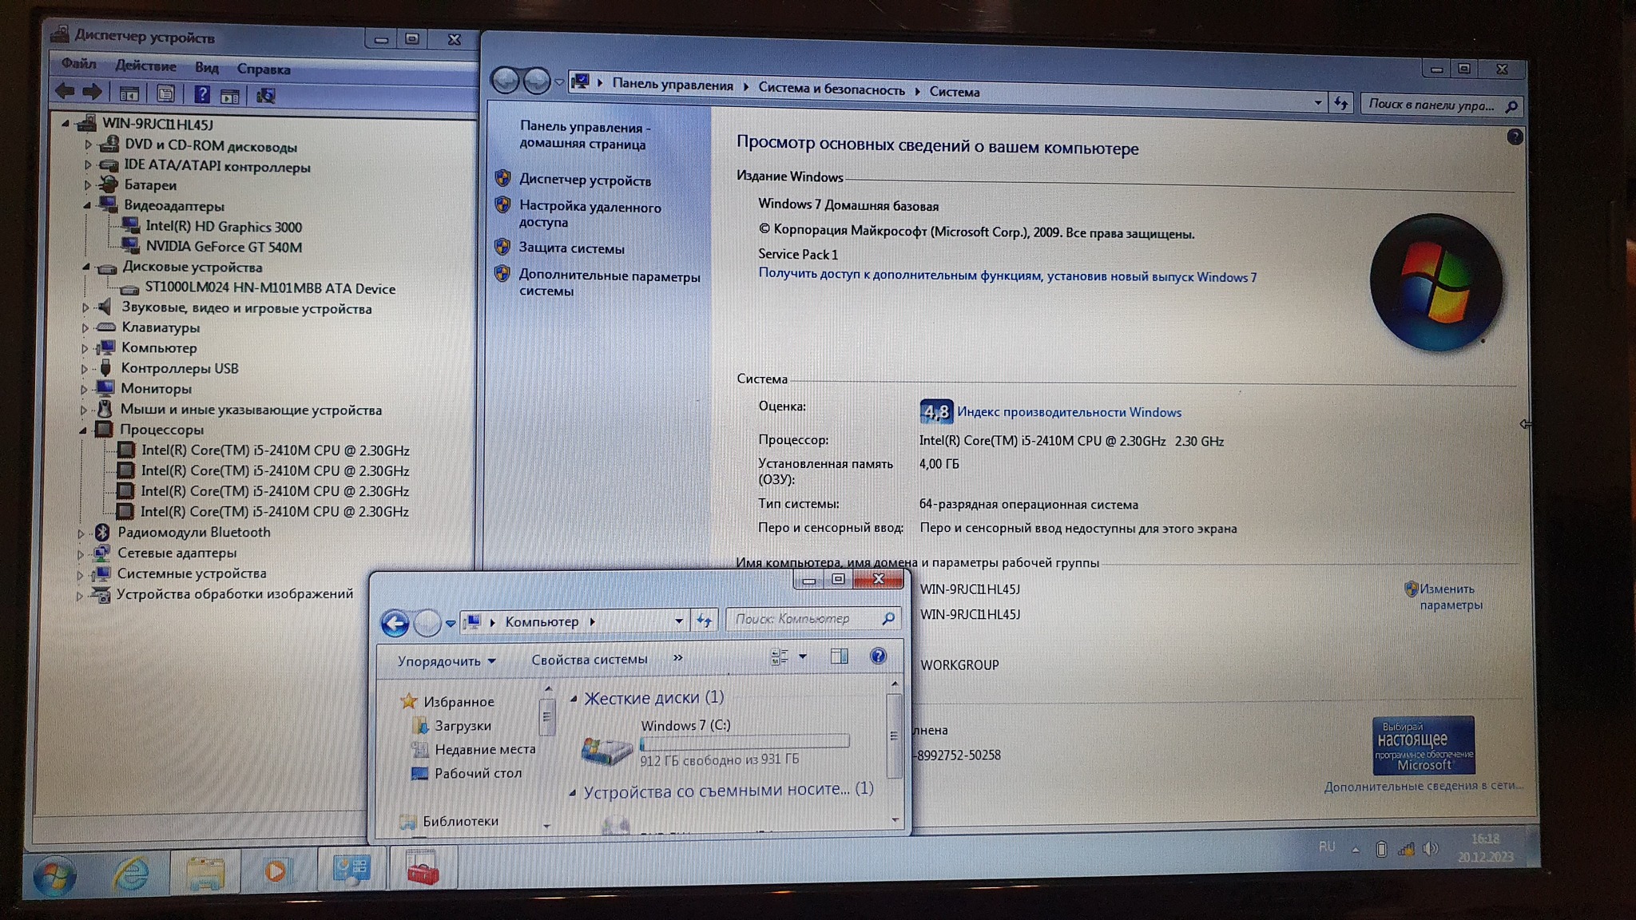Collapse the Процессоры tree node
The image size is (1636, 920).
(83, 430)
